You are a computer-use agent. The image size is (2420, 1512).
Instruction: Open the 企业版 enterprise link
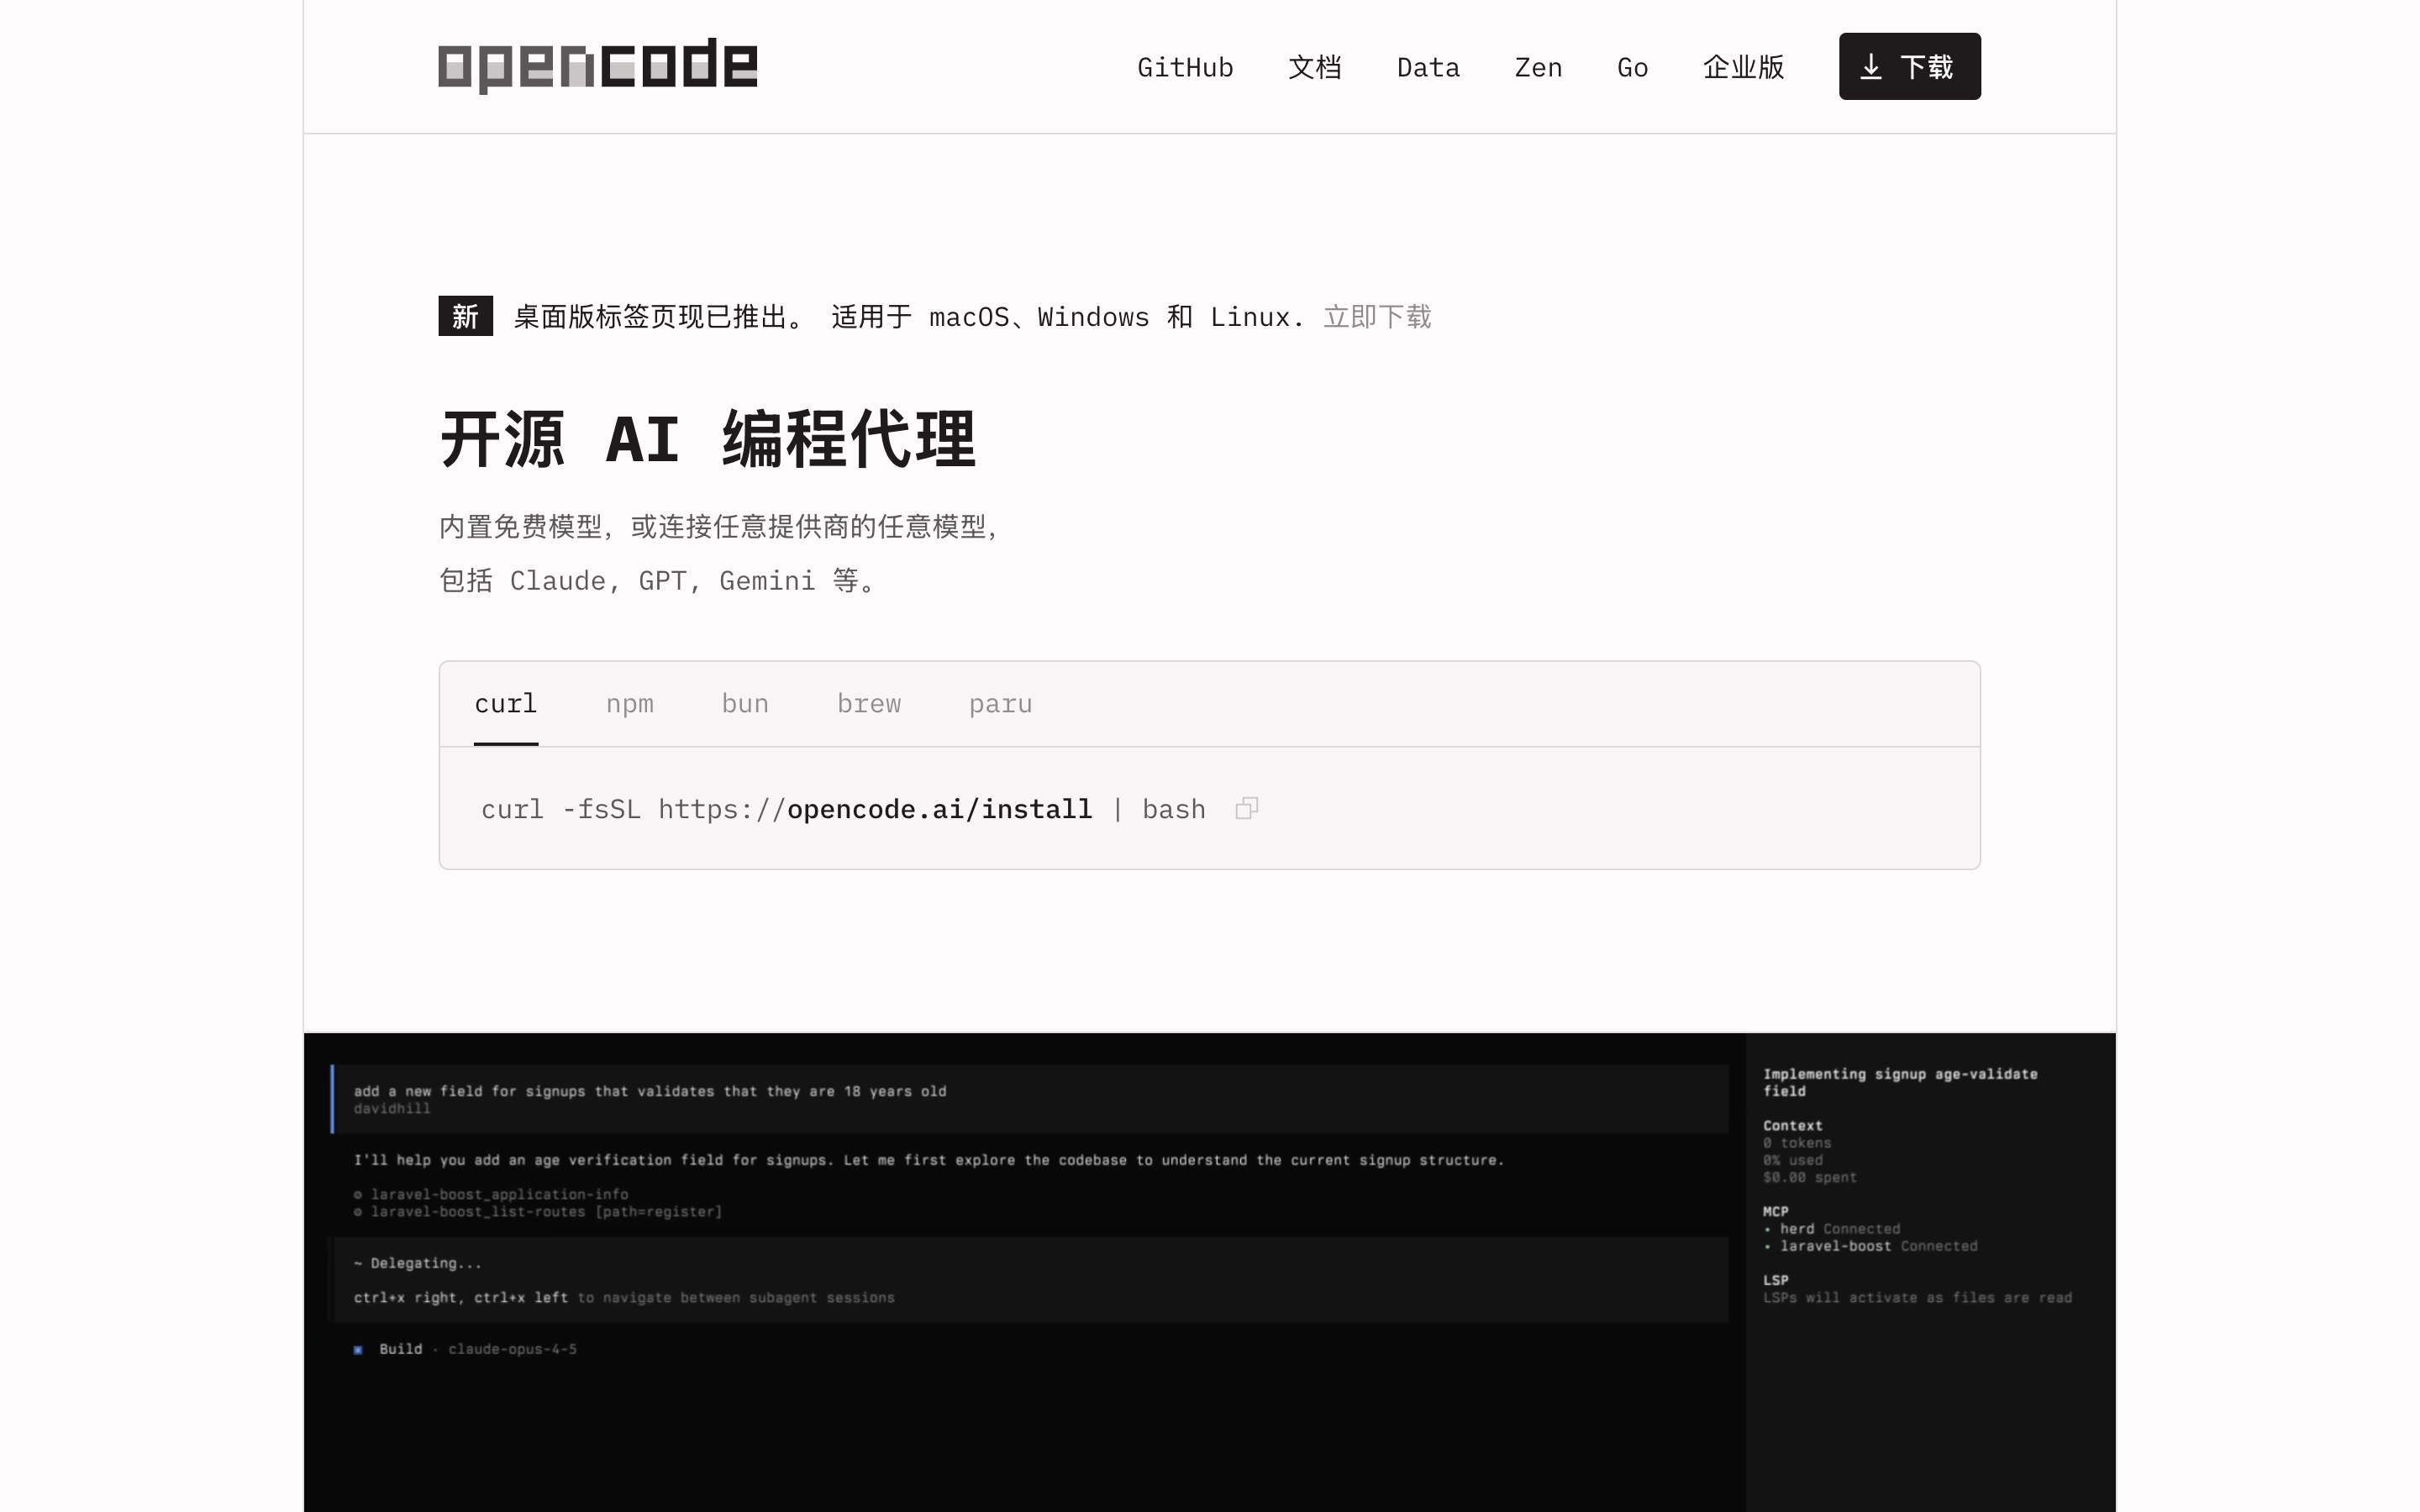click(x=1743, y=67)
